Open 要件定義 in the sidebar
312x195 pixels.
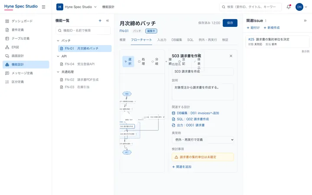tap(26, 30)
